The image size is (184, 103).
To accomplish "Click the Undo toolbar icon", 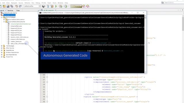I will [x=17, y=6].
